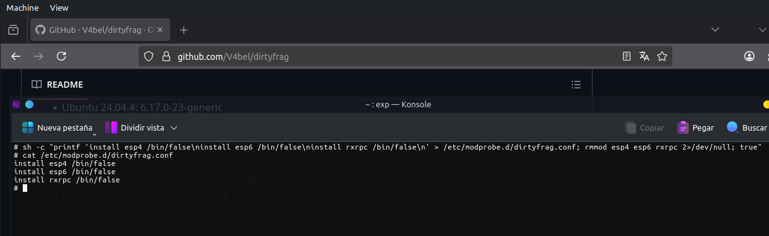The width and height of the screenshot is (769, 236).
Task: Expand the Dividir vista dropdown chevron
Action: point(174,128)
